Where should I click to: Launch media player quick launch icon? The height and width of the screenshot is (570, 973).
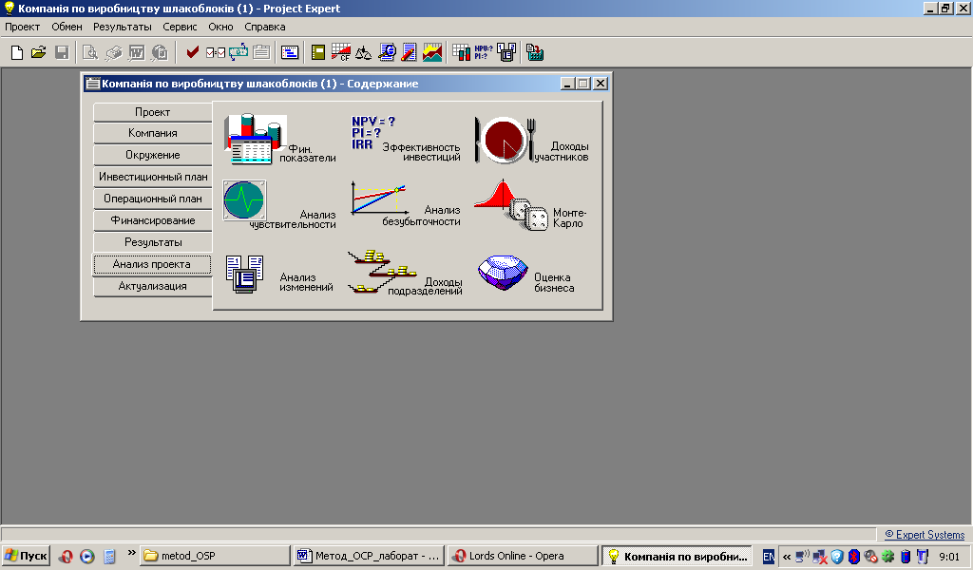86,557
